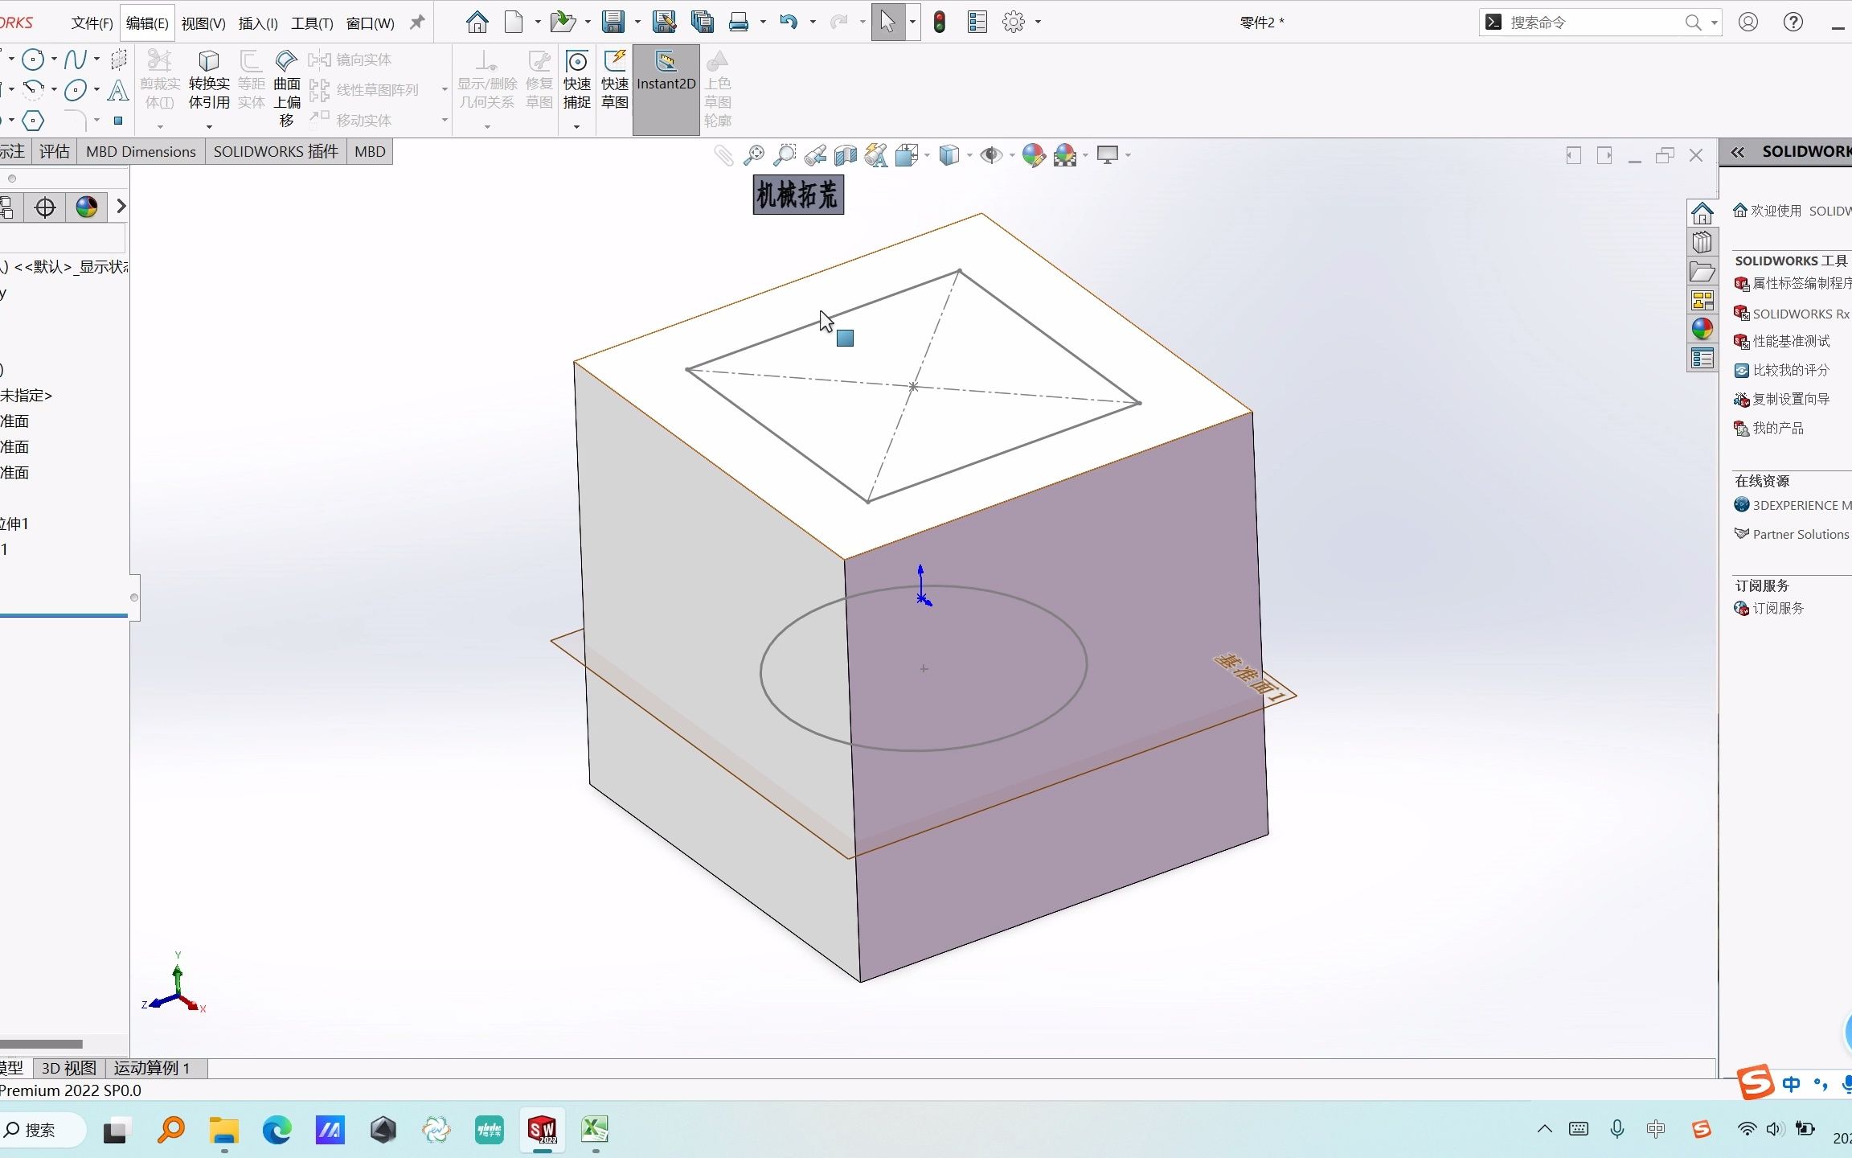The height and width of the screenshot is (1158, 1852).
Task: Click the Edit Appearance color ball icon
Action: 1035,154
